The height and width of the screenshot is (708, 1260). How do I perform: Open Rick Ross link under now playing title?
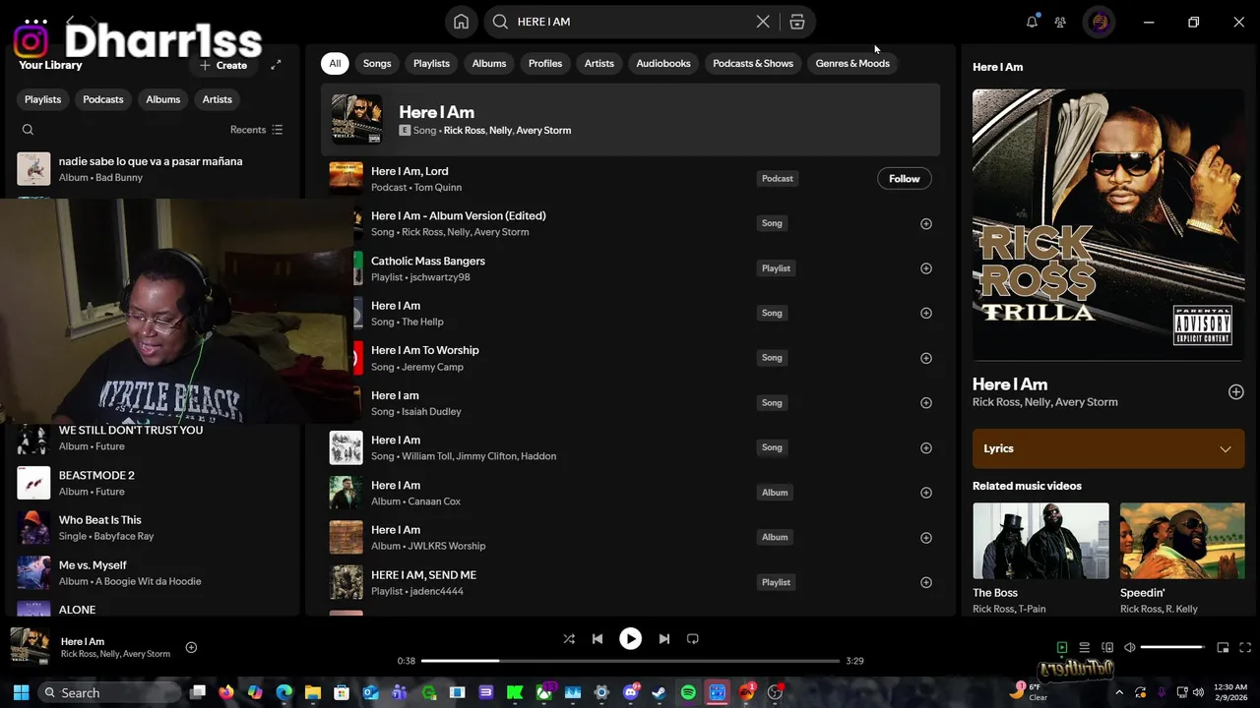point(81,654)
